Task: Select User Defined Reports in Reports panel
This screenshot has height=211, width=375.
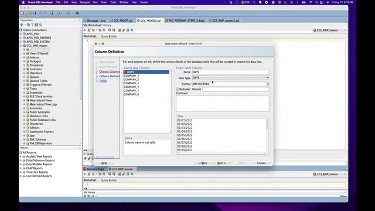Action: (x=39, y=176)
